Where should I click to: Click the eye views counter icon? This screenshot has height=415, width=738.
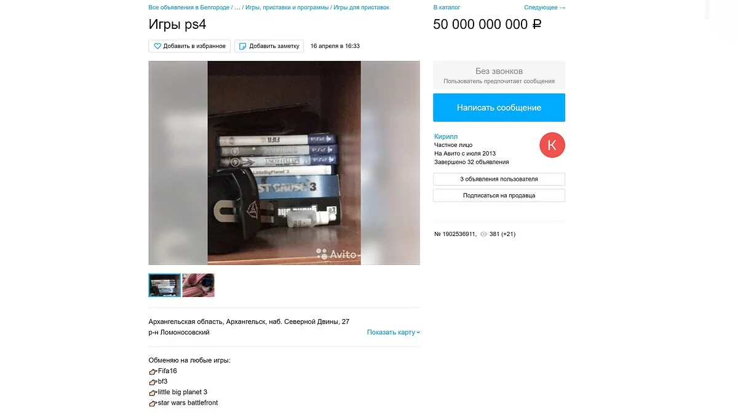[x=483, y=234]
